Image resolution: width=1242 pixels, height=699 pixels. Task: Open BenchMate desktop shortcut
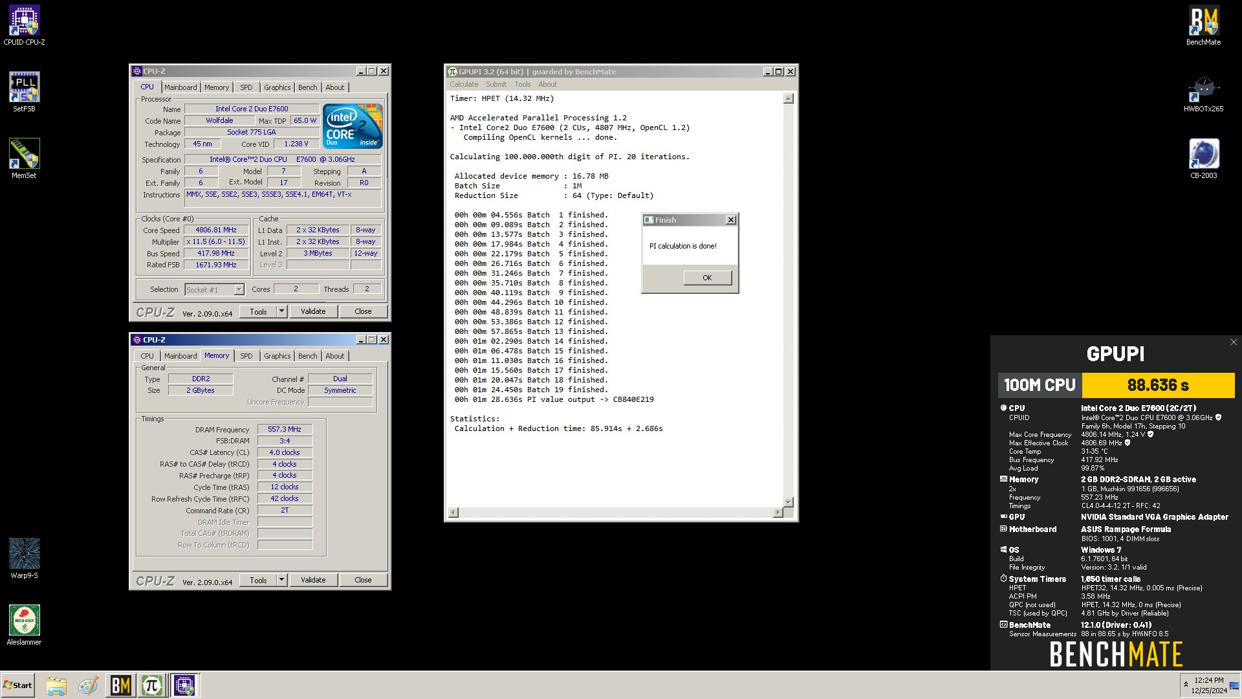(1203, 26)
